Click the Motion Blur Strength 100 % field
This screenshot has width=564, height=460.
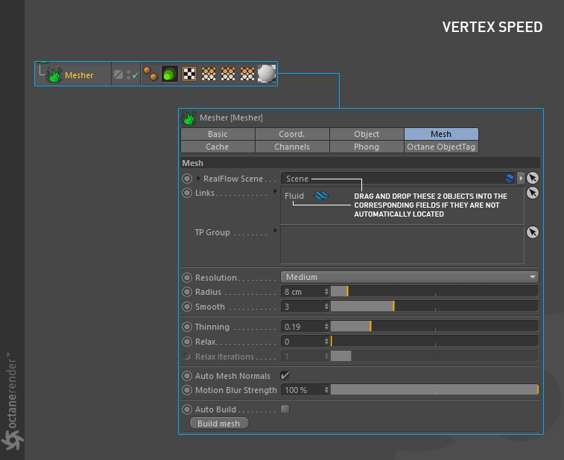[302, 390]
